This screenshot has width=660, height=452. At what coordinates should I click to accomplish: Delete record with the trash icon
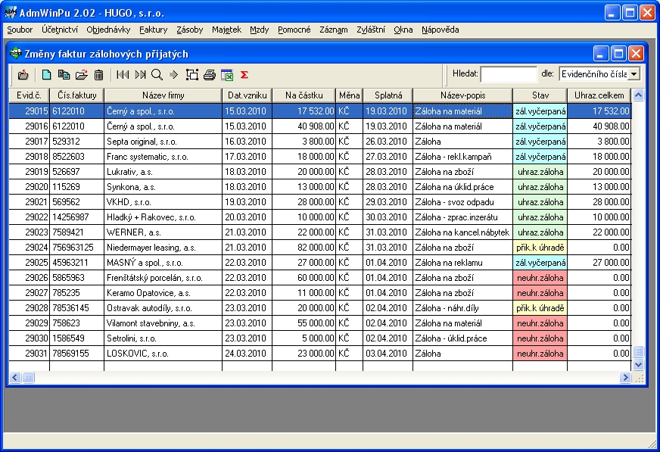(98, 74)
